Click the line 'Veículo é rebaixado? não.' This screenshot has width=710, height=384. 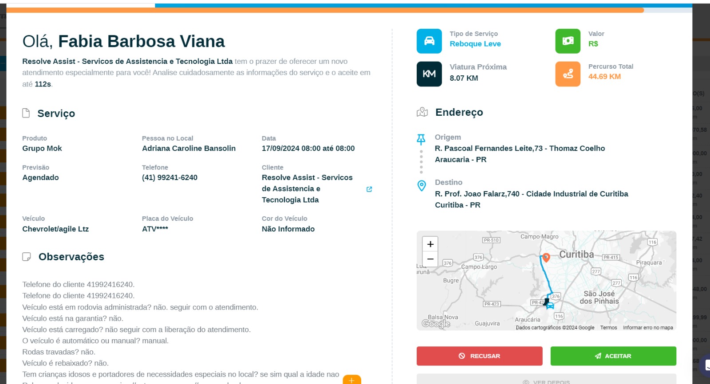[x=65, y=363]
